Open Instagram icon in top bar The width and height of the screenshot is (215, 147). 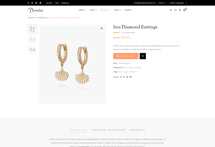pos(32,3)
